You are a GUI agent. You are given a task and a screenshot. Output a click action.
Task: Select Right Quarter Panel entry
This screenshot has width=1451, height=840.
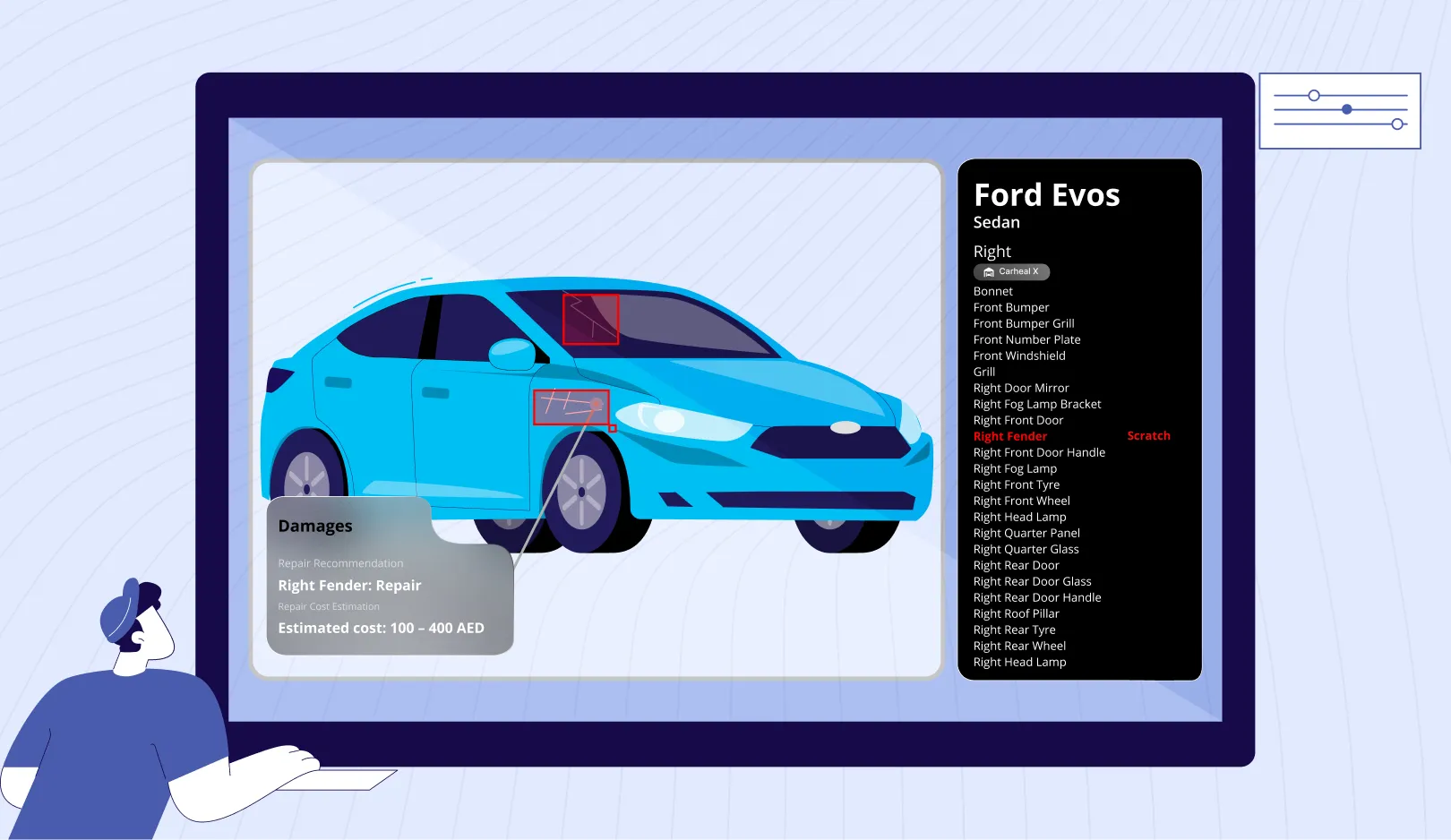[x=1026, y=533]
